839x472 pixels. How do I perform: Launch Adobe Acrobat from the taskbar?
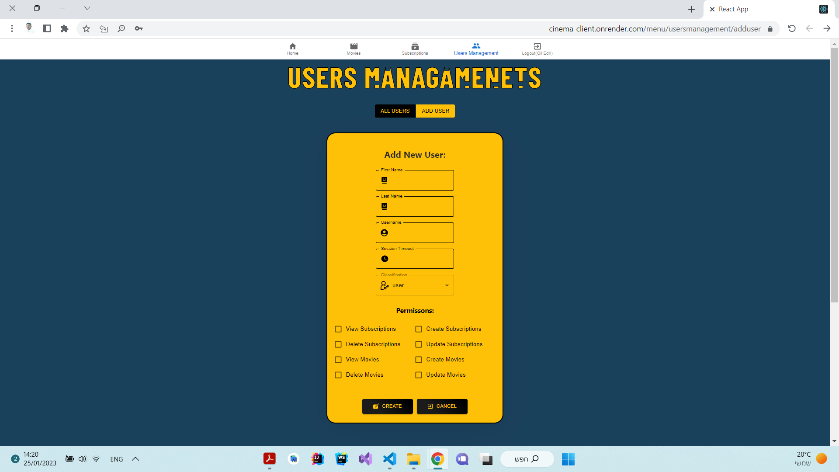tap(270, 459)
